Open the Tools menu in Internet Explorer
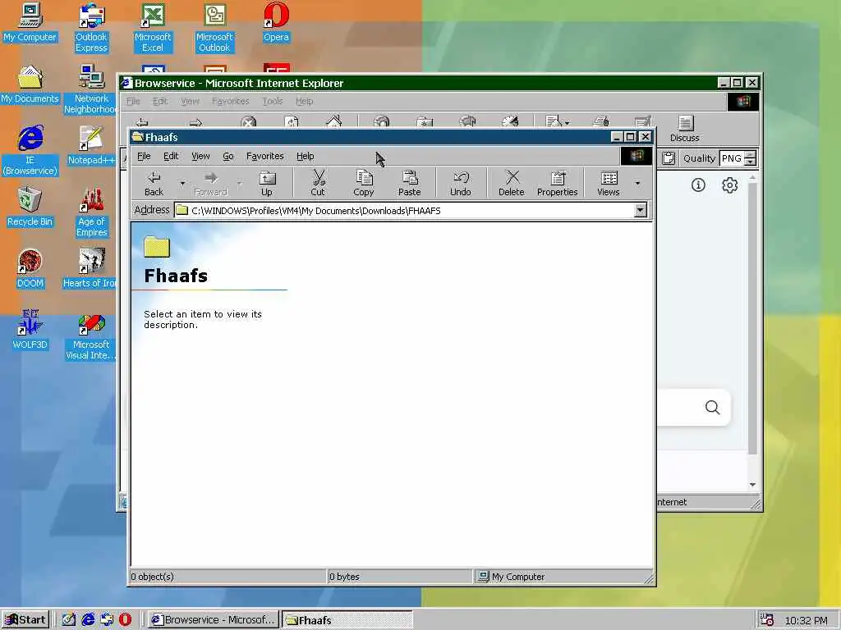Screen dimensions: 841x630 (x=273, y=101)
